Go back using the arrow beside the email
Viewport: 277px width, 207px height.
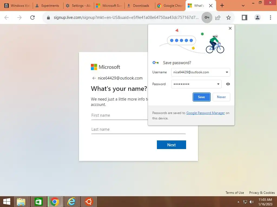[94, 78]
